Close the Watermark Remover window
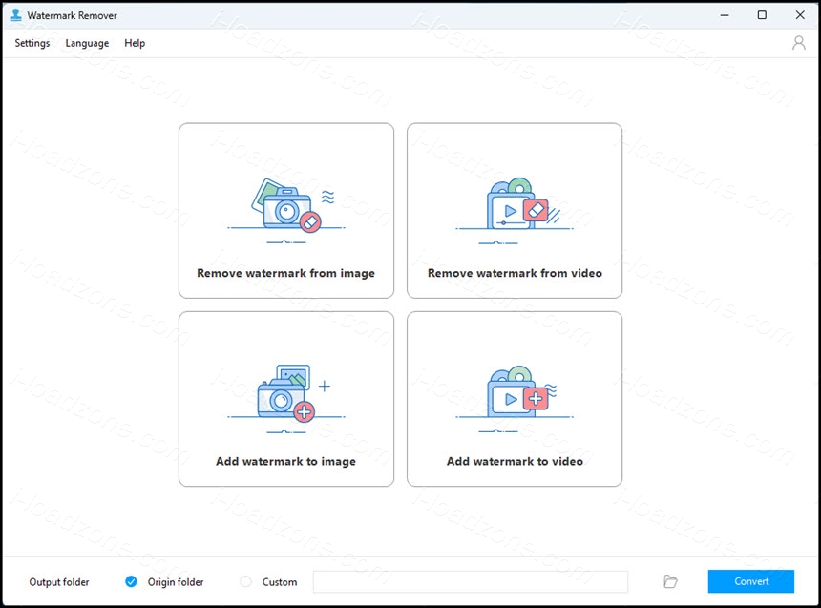821x608 pixels. tap(800, 15)
